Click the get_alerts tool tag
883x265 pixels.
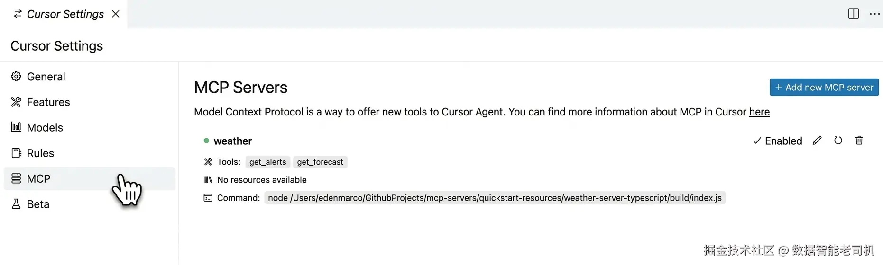coord(267,162)
